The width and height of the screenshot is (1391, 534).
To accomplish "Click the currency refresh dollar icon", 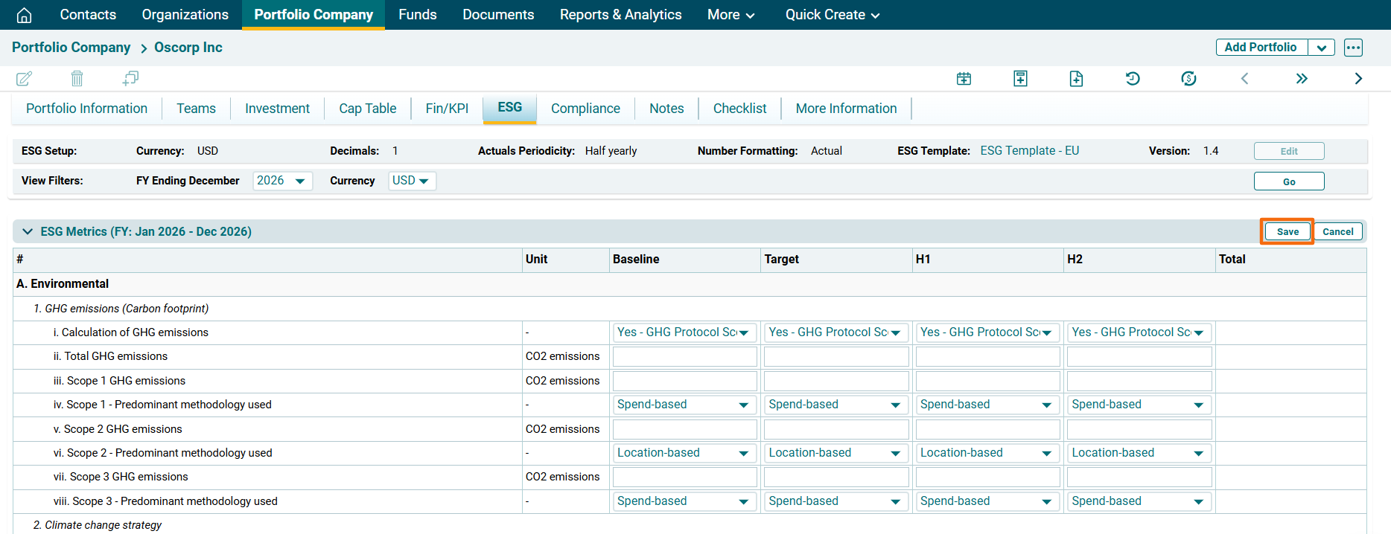I will pos(1188,78).
